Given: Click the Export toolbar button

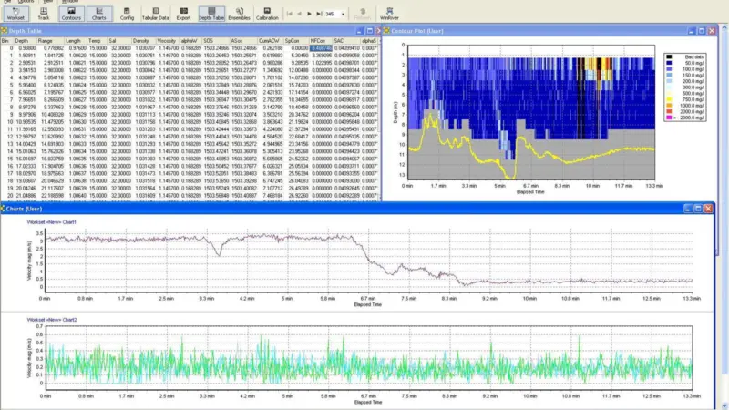Looking at the screenshot, I should (184, 14).
